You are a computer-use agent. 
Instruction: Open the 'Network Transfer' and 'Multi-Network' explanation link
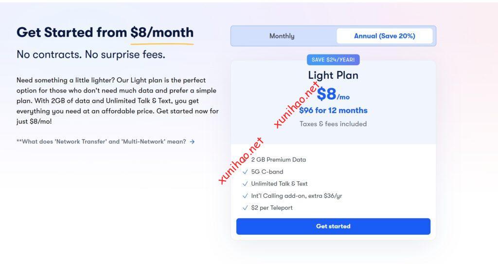pyautogui.click(x=101, y=142)
